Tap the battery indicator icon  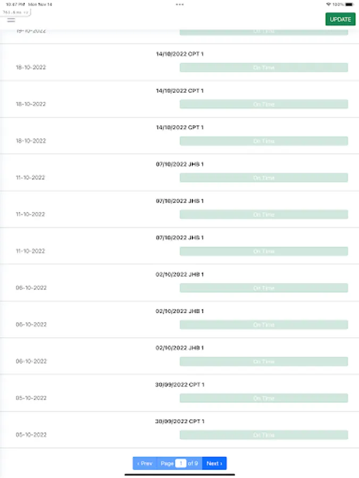tap(350, 4)
